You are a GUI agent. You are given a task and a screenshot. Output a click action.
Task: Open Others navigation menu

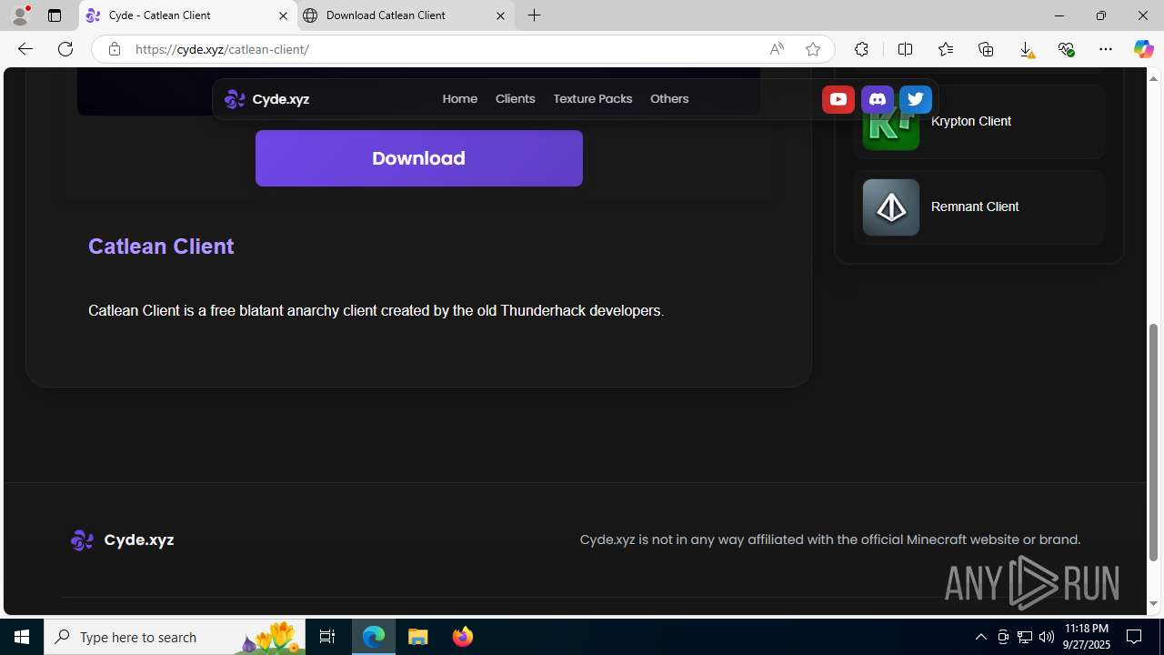pyautogui.click(x=669, y=99)
